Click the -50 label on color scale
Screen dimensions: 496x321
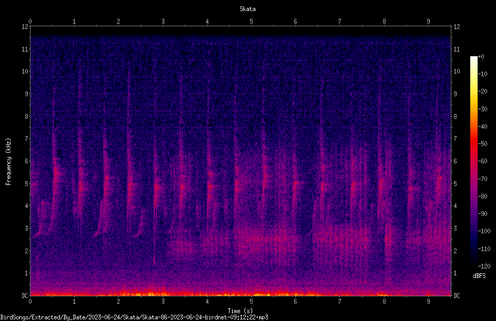(482, 143)
